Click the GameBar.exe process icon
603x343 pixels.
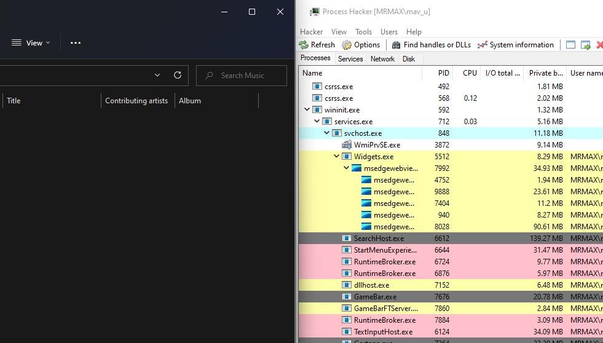(x=347, y=297)
